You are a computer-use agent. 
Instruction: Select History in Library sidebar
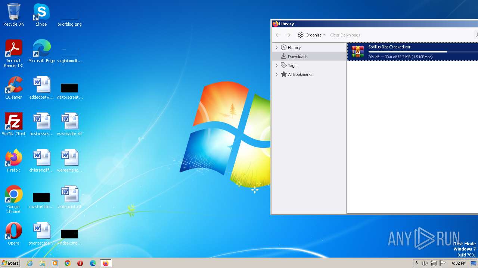[294, 48]
